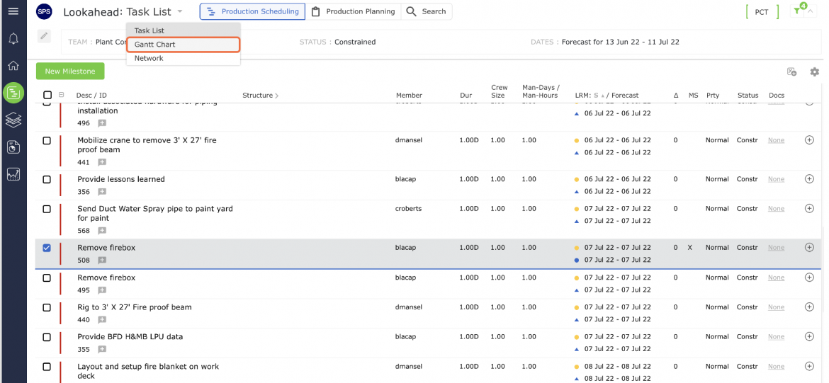
Task: Open the line chart analytics sidebar icon
Action: click(13, 174)
